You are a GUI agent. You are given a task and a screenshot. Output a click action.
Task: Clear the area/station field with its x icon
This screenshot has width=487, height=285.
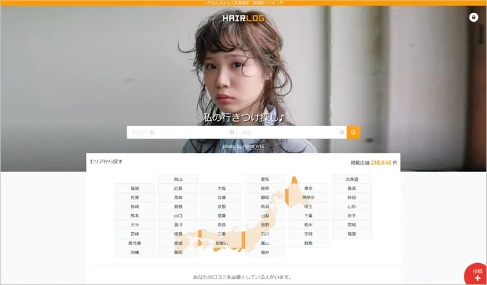coord(232,133)
